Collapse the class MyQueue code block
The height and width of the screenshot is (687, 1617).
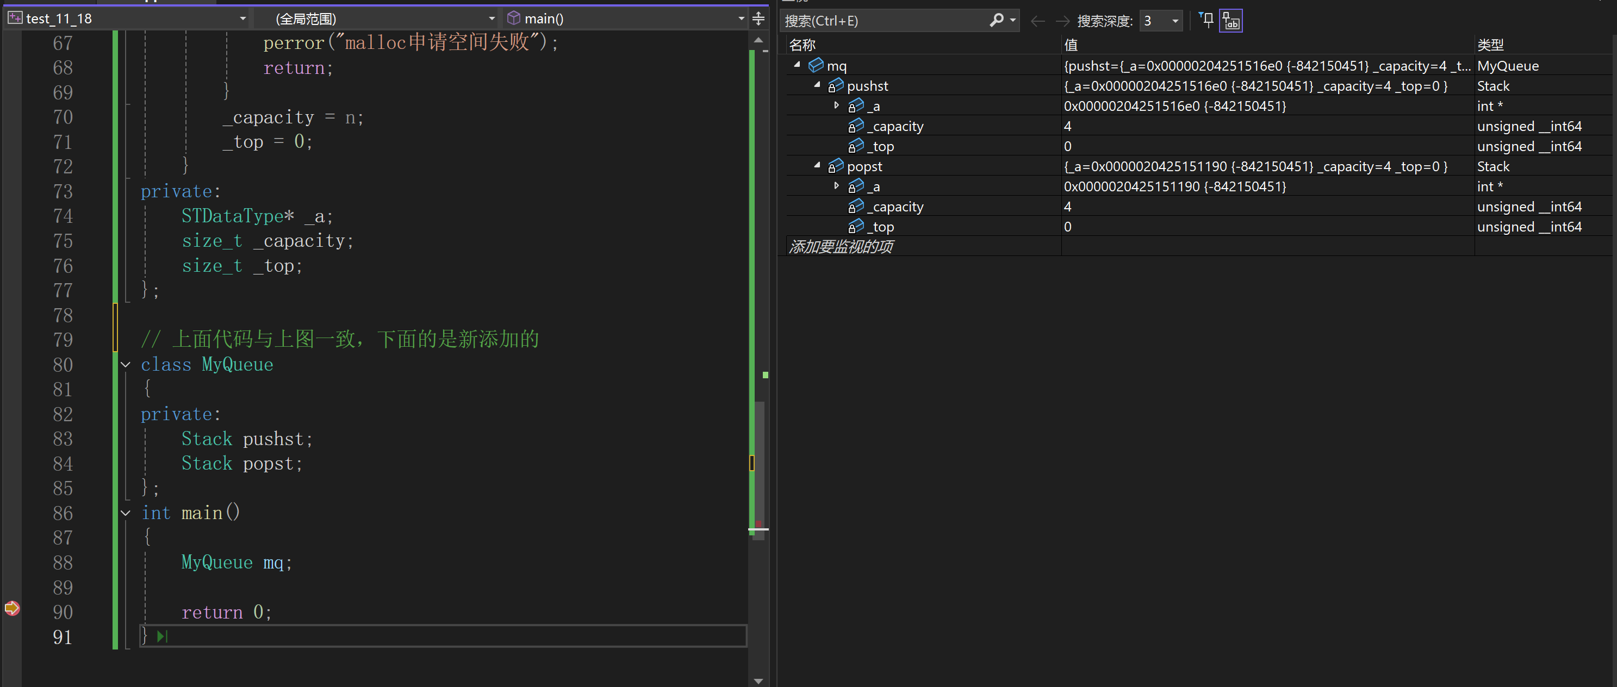click(126, 365)
